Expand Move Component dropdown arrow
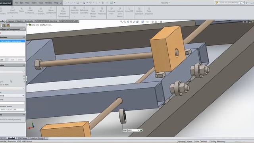The height and width of the screenshot is (143, 254). [51, 16]
